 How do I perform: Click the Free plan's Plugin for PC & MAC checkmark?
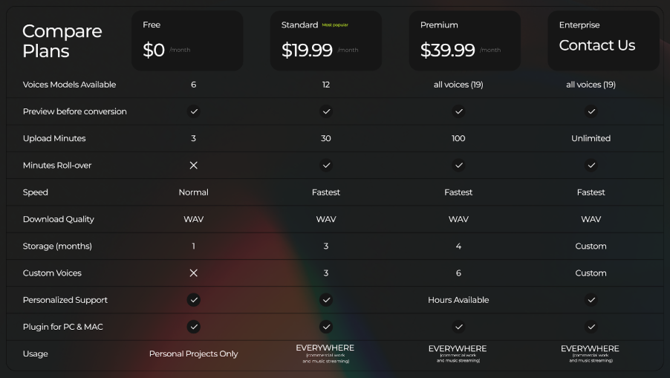[194, 327]
